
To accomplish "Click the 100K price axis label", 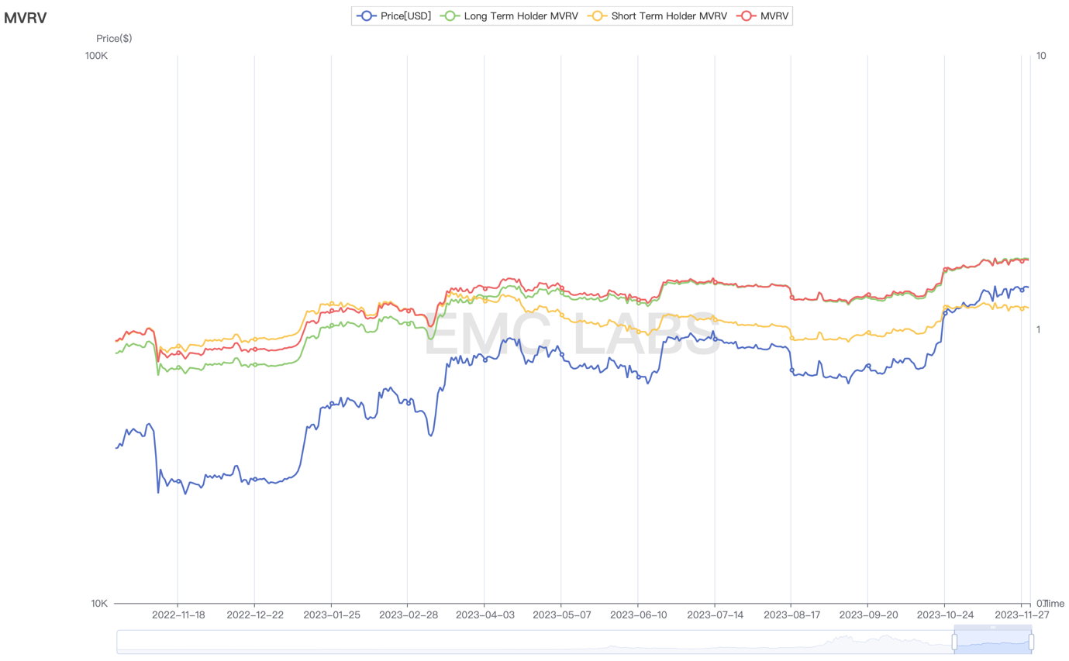I will pos(95,56).
